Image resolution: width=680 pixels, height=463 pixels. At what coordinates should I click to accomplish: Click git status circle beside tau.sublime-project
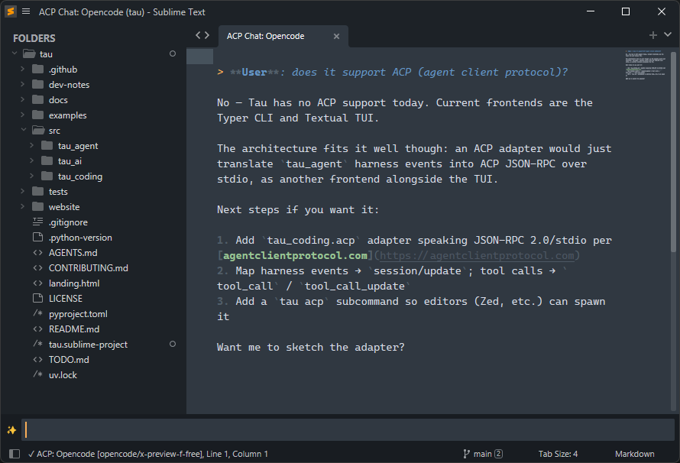(173, 344)
